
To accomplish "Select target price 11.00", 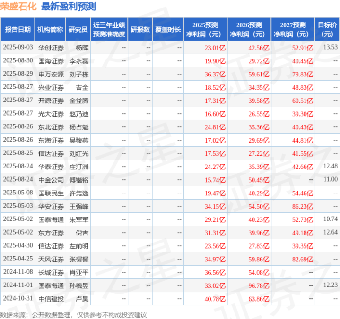I will point(331,179).
